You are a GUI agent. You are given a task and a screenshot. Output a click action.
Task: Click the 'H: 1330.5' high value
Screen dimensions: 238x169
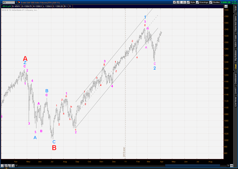pos(36,6)
